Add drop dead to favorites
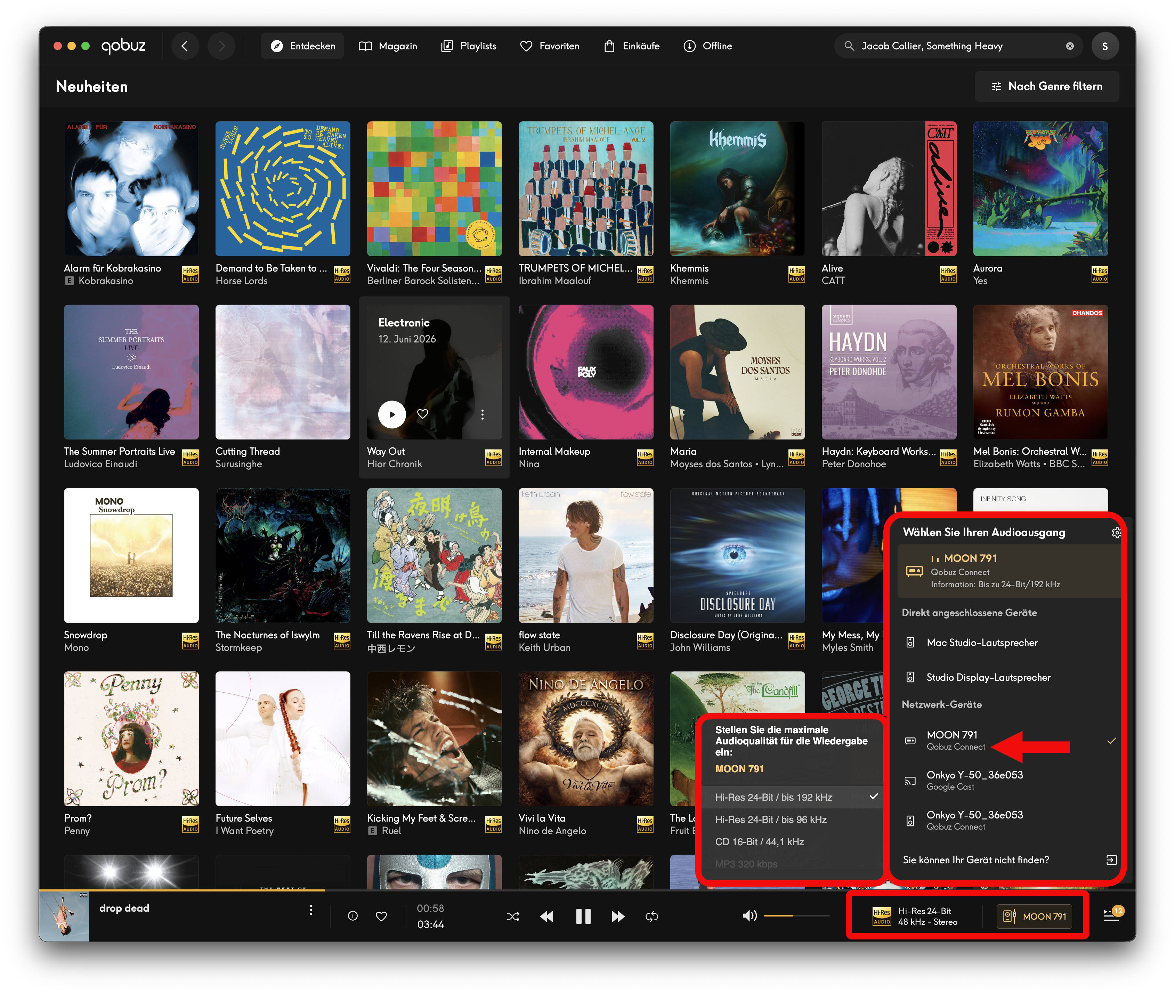Viewport: 1175px width, 993px height. 382,916
